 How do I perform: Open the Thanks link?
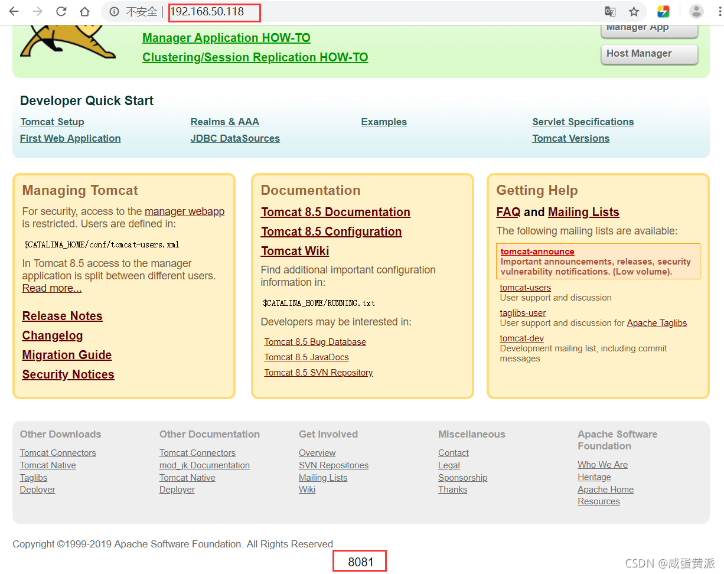click(x=452, y=490)
